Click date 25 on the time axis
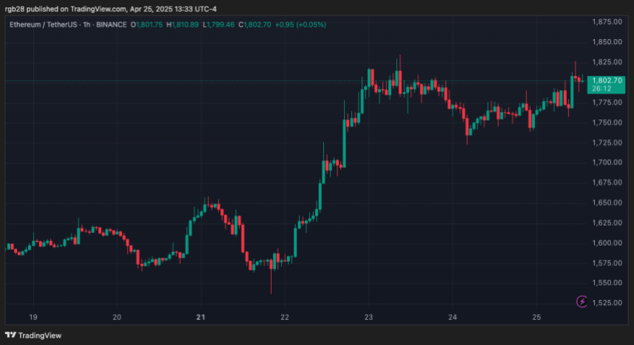This screenshot has height=345, width=634. coord(537,317)
